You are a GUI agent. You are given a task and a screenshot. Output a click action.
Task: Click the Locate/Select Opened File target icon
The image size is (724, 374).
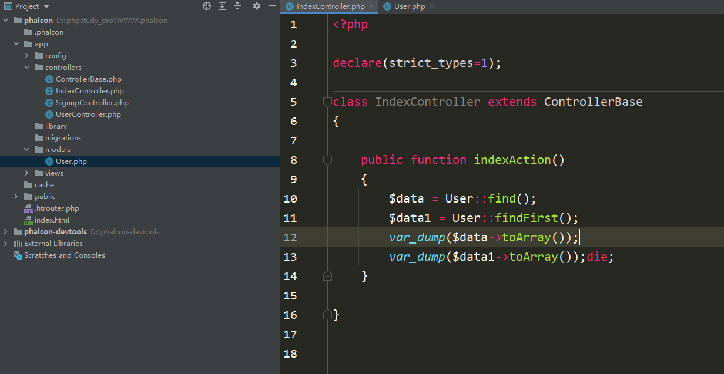coord(207,6)
